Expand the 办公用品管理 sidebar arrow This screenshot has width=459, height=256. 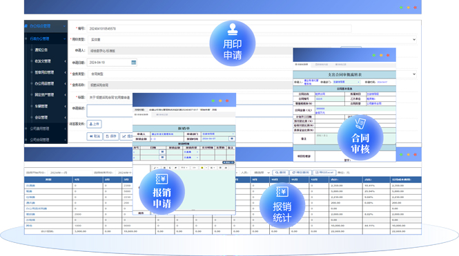click(x=65, y=84)
